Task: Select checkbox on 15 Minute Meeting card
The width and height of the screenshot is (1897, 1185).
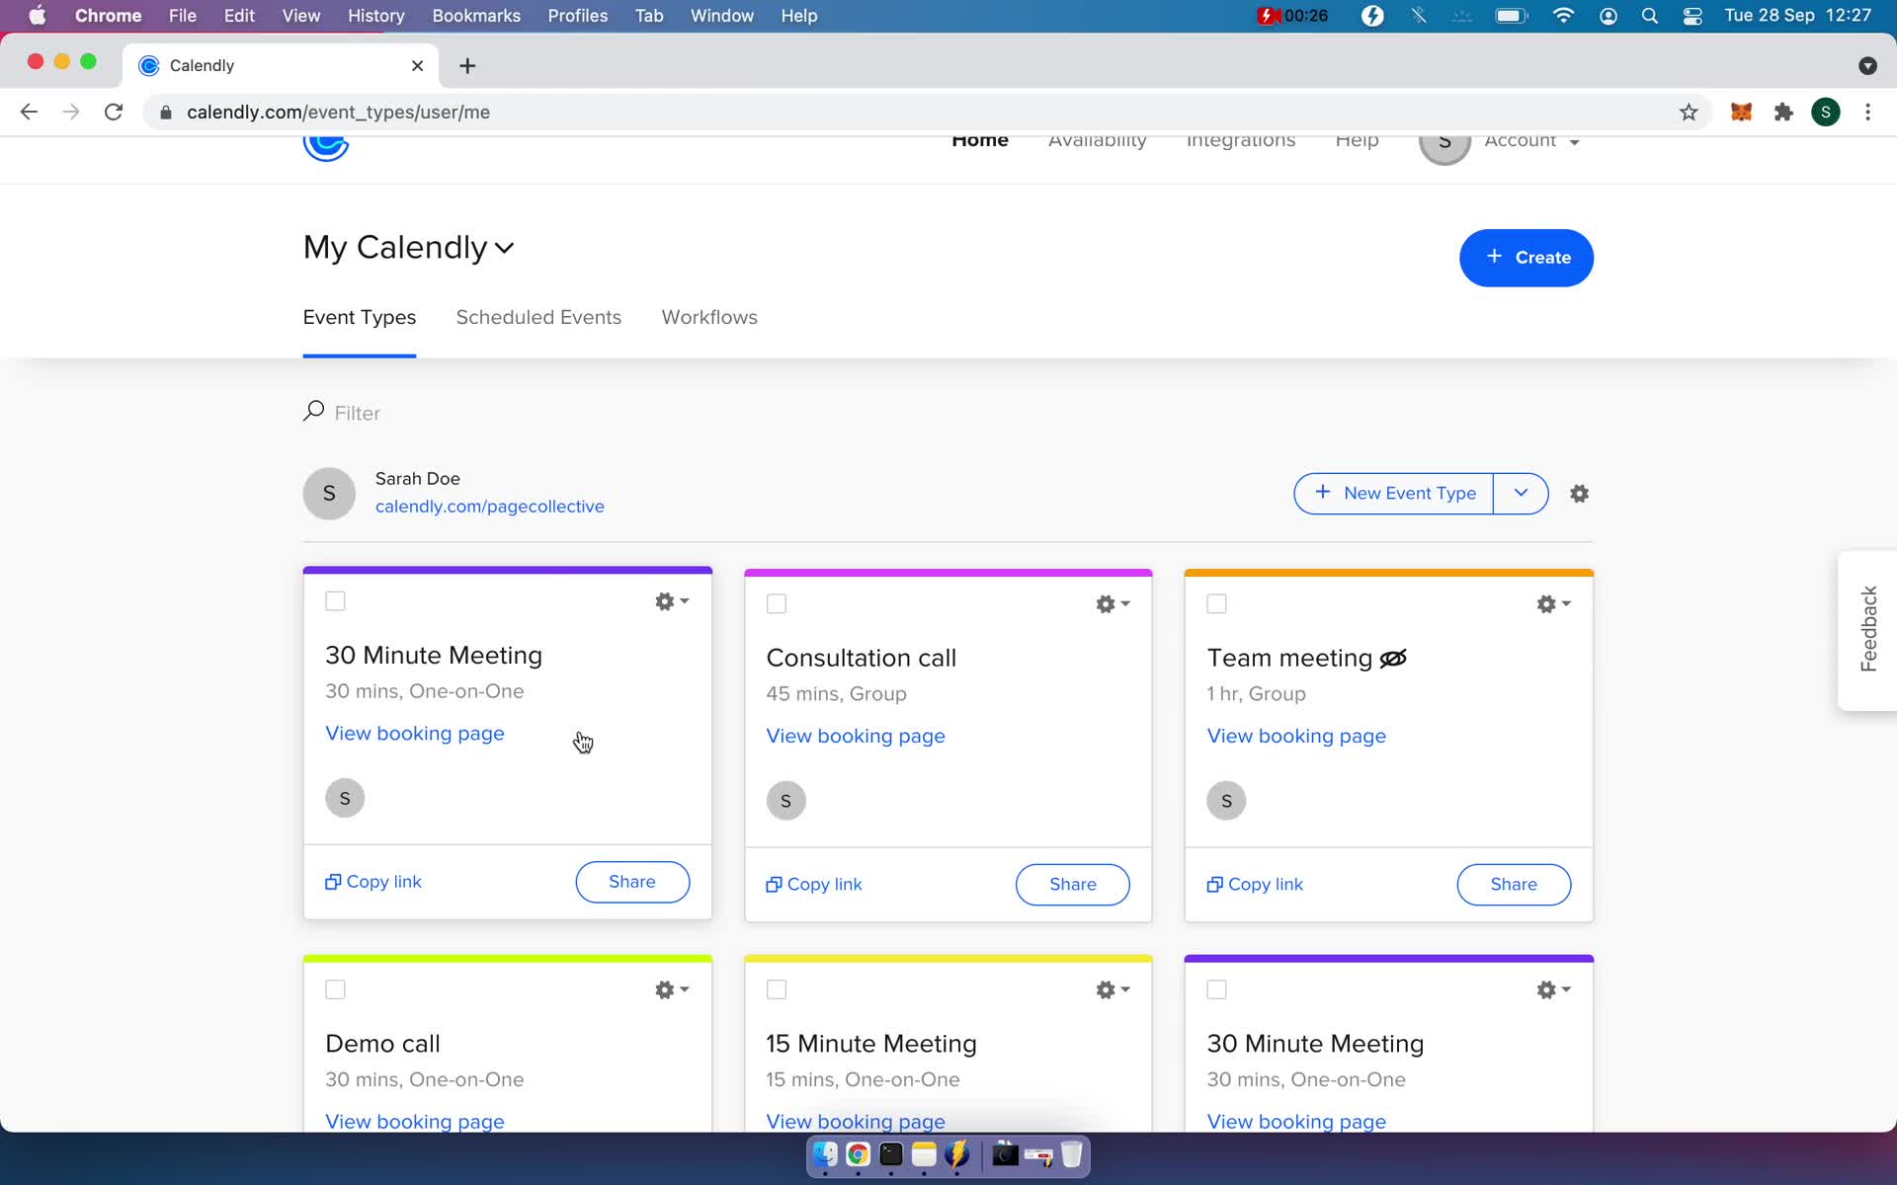Action: click(777, 989)
